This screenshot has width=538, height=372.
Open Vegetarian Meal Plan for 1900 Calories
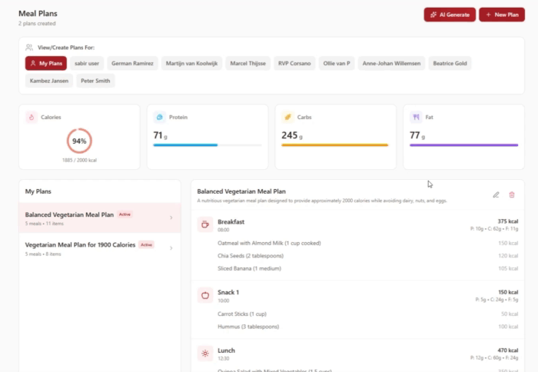80,245
